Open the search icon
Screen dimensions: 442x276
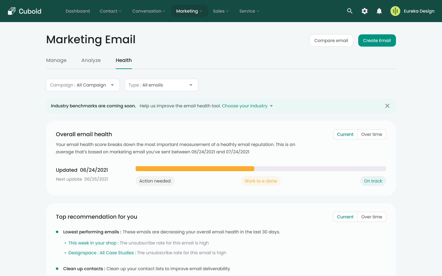click(x=350, y=11)
